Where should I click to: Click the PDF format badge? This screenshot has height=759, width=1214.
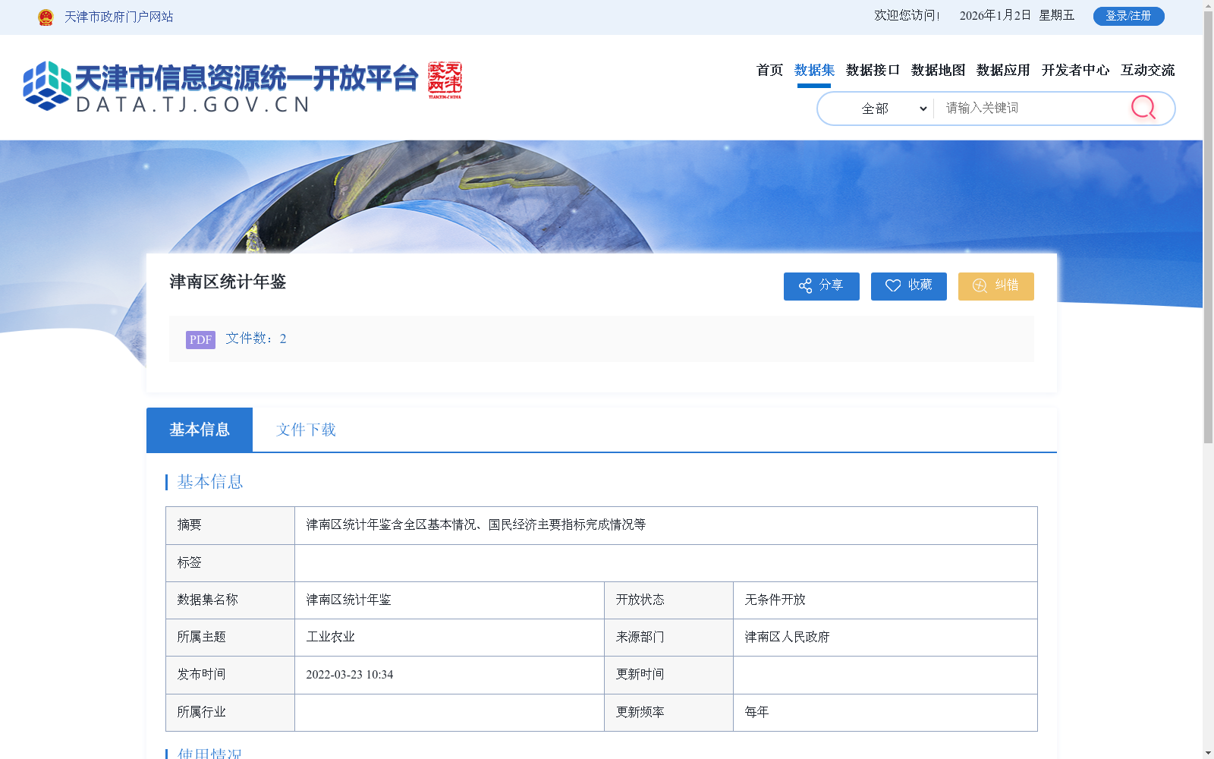click(200, 339)
